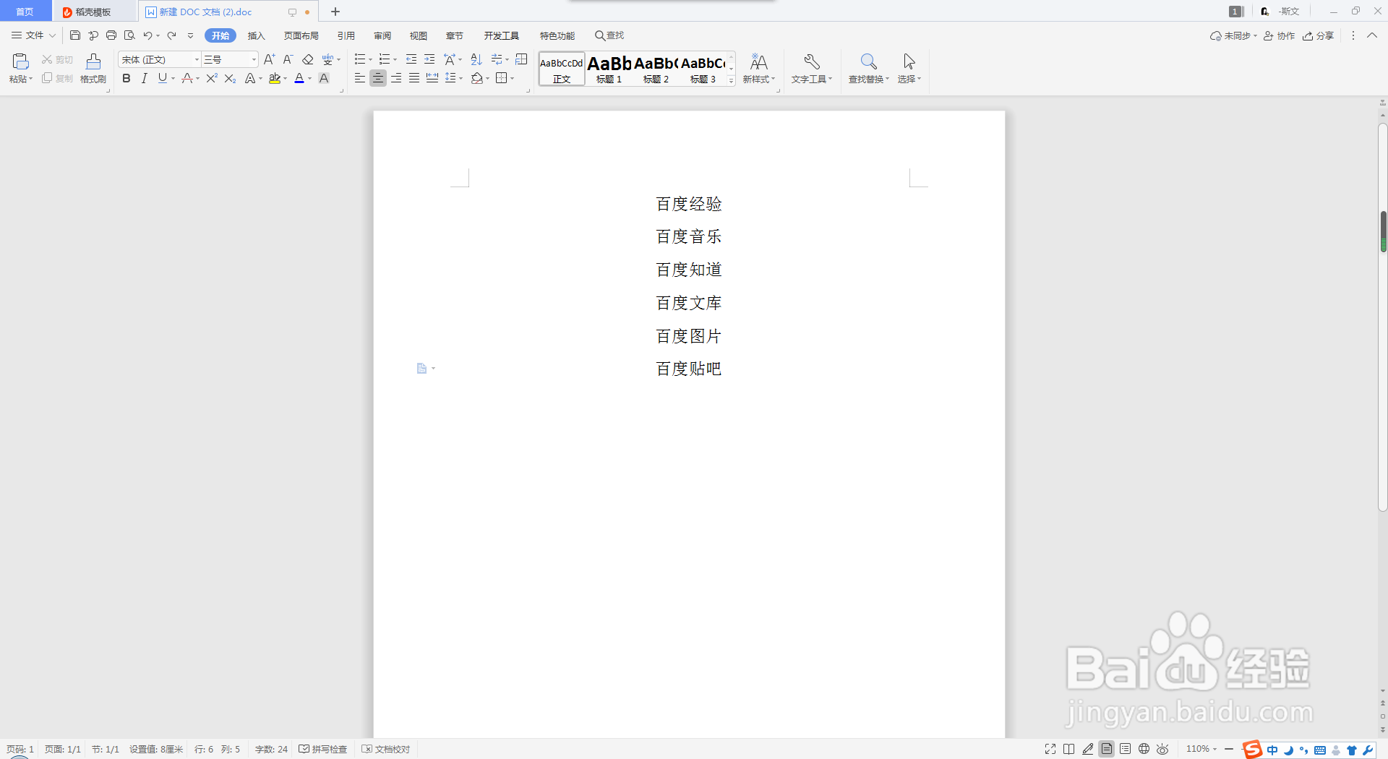This screenshot has width=1388, height=759.
Task: Apply superscript formatting
Action: [212, 78]
